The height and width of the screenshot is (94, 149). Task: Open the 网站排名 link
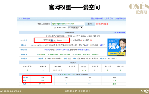click(95, 54)
